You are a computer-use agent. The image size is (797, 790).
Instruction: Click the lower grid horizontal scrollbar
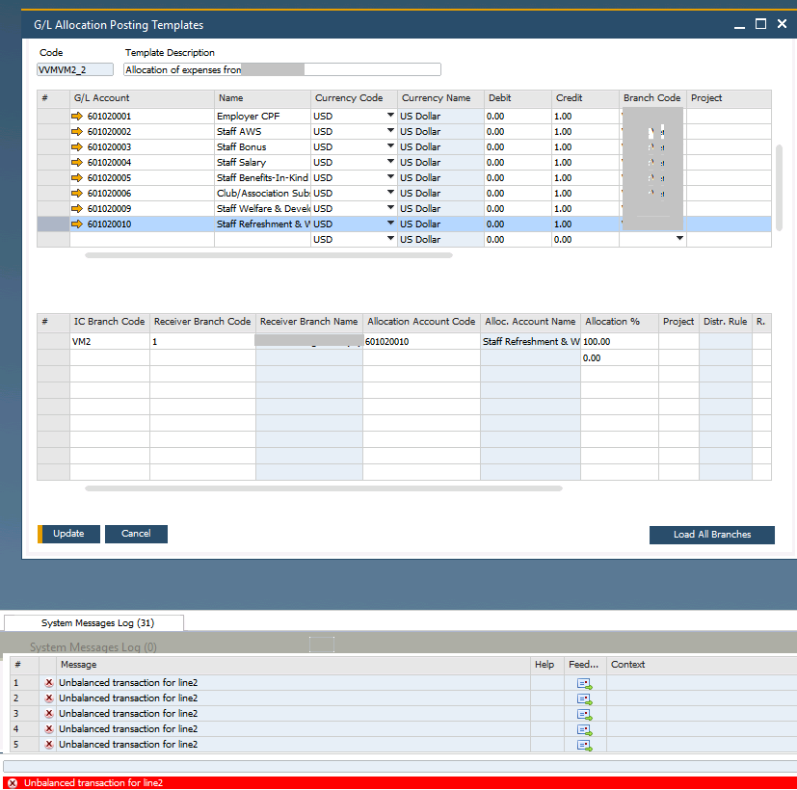click(323, 488)
